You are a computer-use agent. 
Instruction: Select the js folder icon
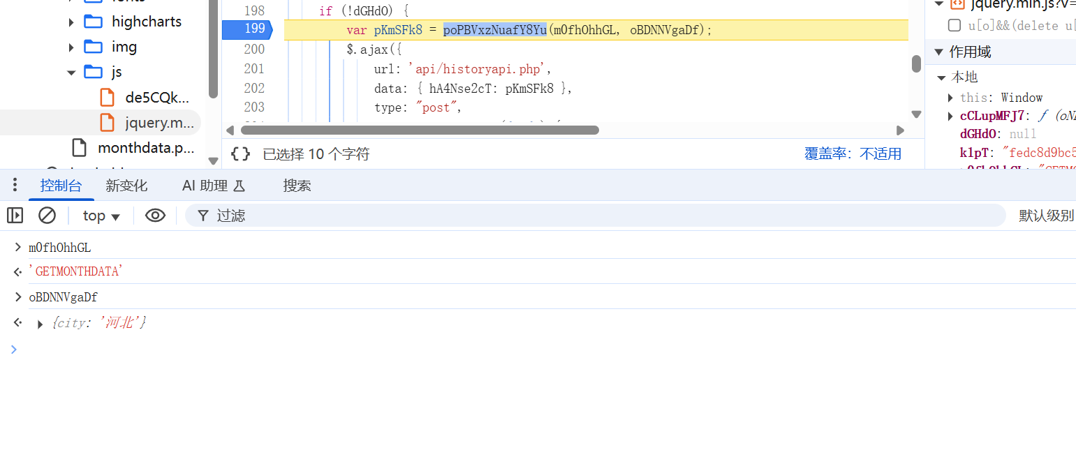click(x=93, y=72)
